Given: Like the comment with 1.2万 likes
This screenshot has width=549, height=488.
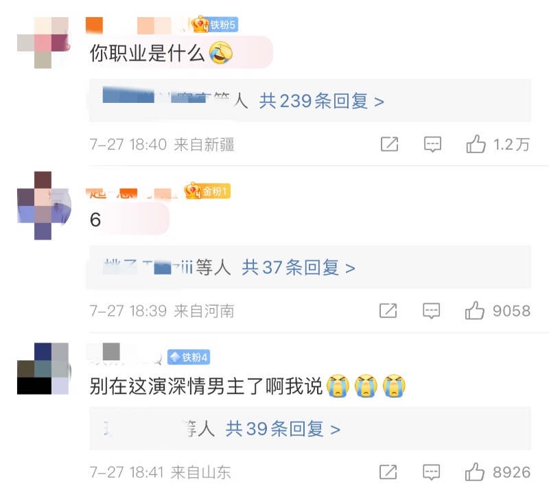Looking at the screenshot, I should click(476, 144).
